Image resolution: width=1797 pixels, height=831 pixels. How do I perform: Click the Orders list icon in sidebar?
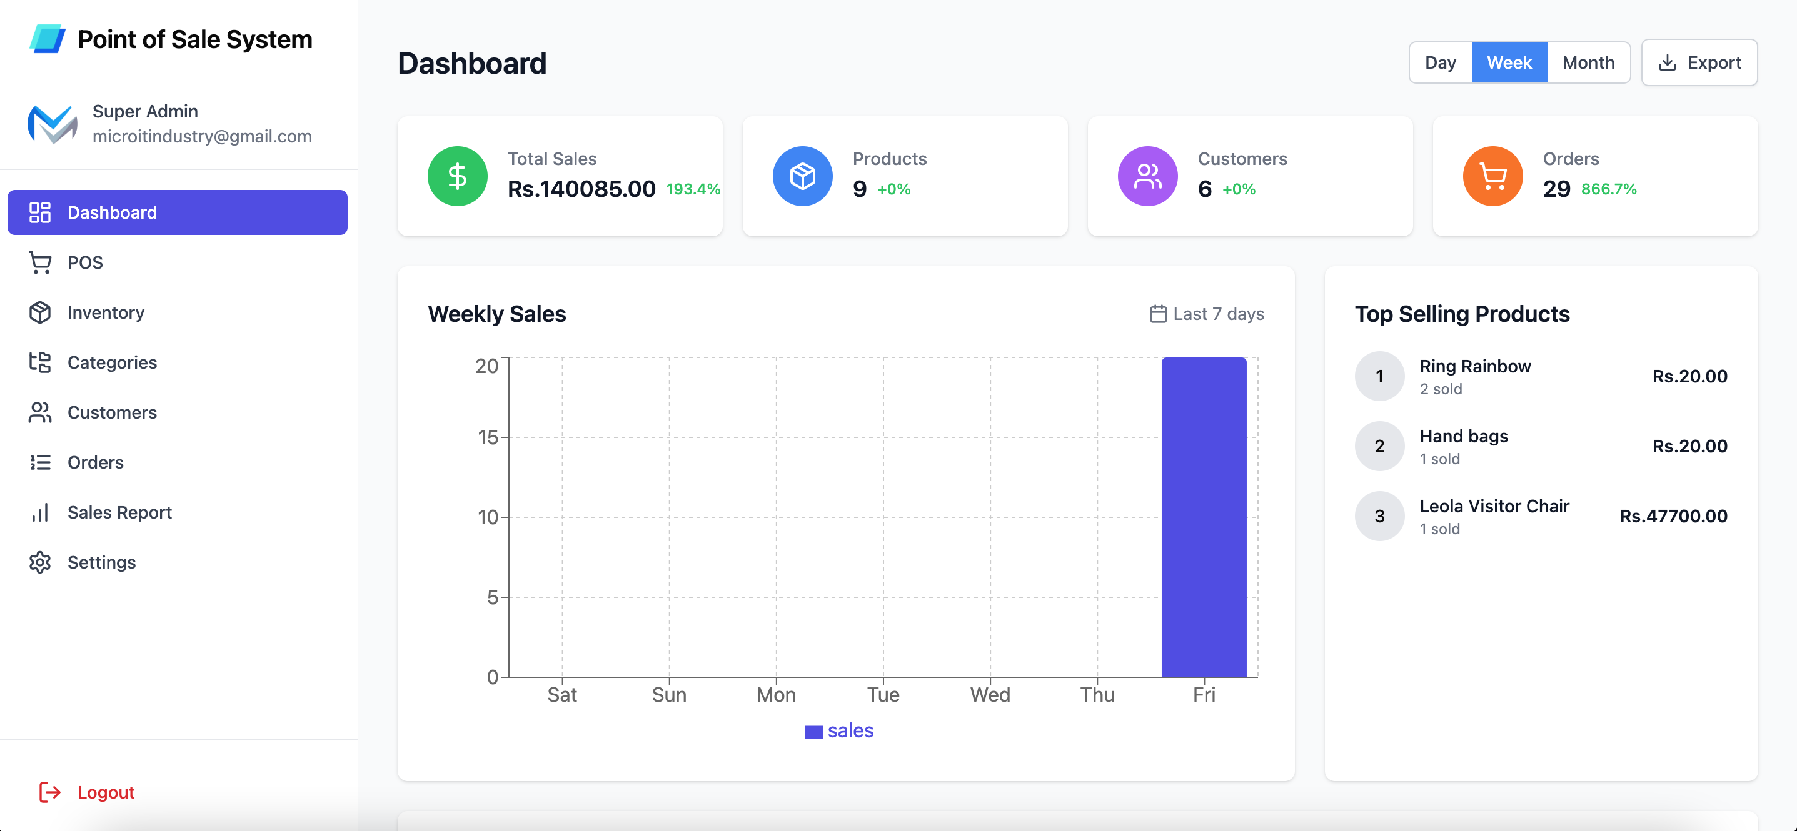(40, 462)
